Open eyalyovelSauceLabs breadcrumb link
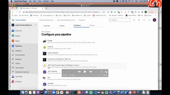 coord(46,20)
